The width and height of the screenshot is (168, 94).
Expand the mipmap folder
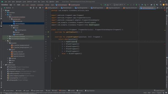8,58
